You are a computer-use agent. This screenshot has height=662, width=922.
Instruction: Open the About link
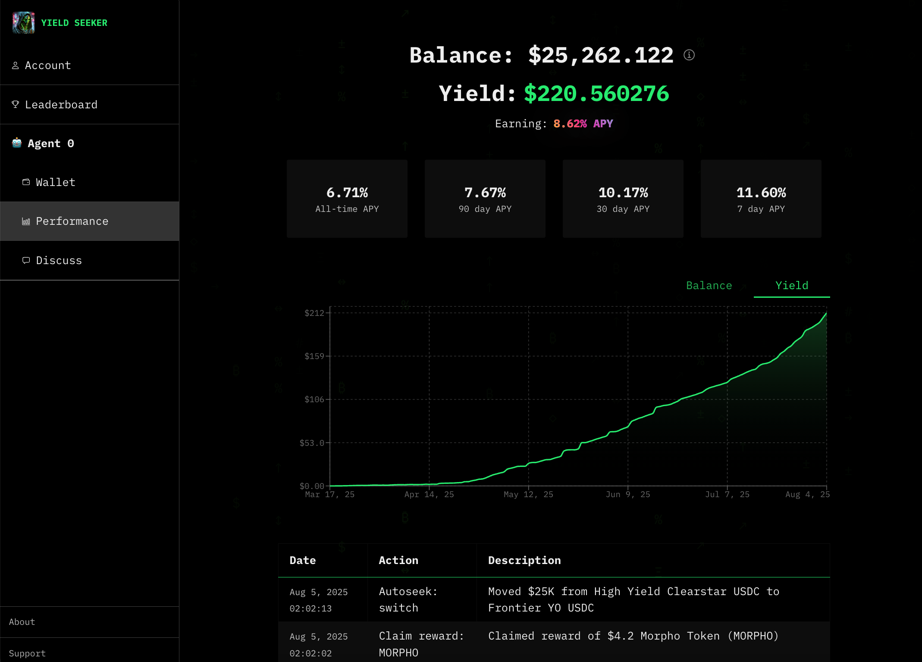pyautogui.click(x=22, y=622)
